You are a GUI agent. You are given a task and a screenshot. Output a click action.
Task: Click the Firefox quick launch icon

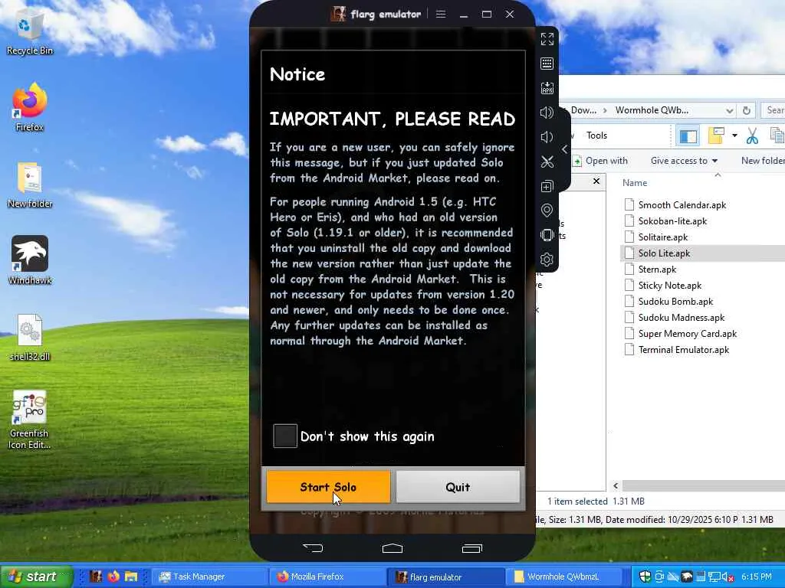pyautogui.click(x=113, y=577)
